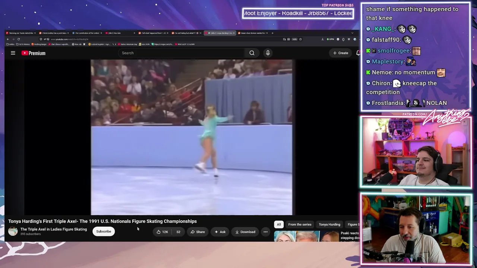Start voice search with the microphone icon
477x268 pixels.
click(268, 53)
